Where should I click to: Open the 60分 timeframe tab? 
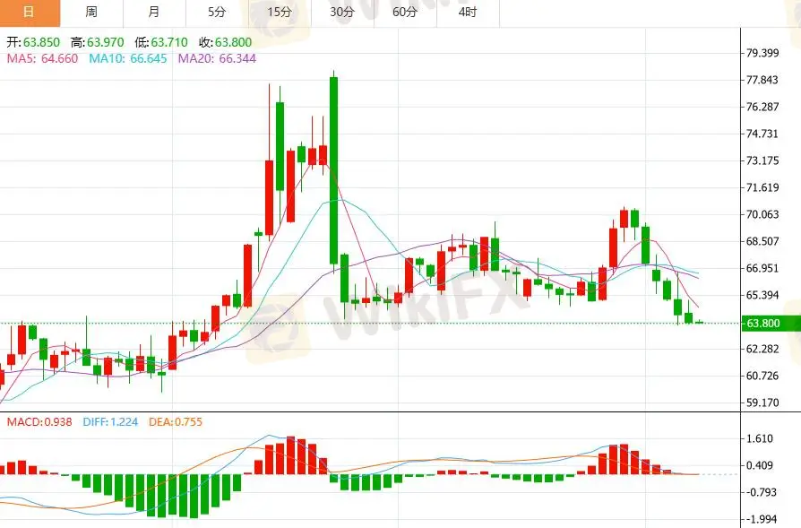coord(406,13)
